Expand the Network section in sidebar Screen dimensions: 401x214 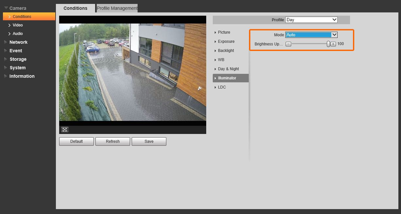click(x=18, y=42)
